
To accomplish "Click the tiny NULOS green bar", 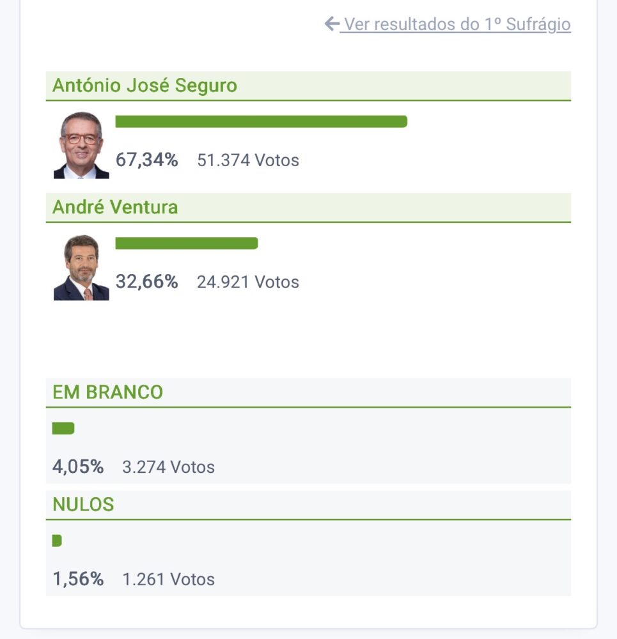I will [x=57, y=541].
